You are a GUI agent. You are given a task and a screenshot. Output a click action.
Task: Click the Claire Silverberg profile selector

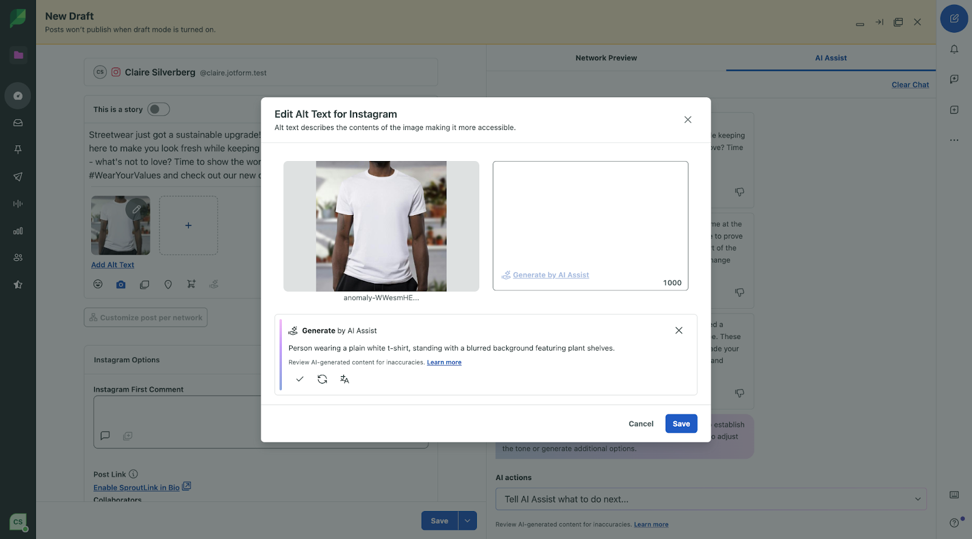click(261, 72)
